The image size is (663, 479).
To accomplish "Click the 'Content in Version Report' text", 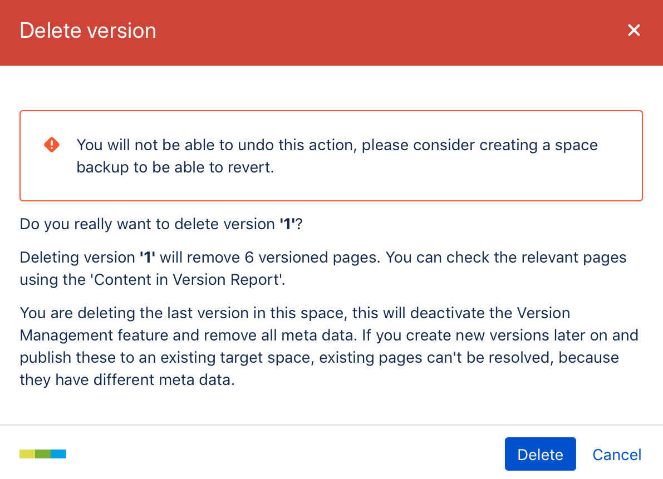I will 186,279.
